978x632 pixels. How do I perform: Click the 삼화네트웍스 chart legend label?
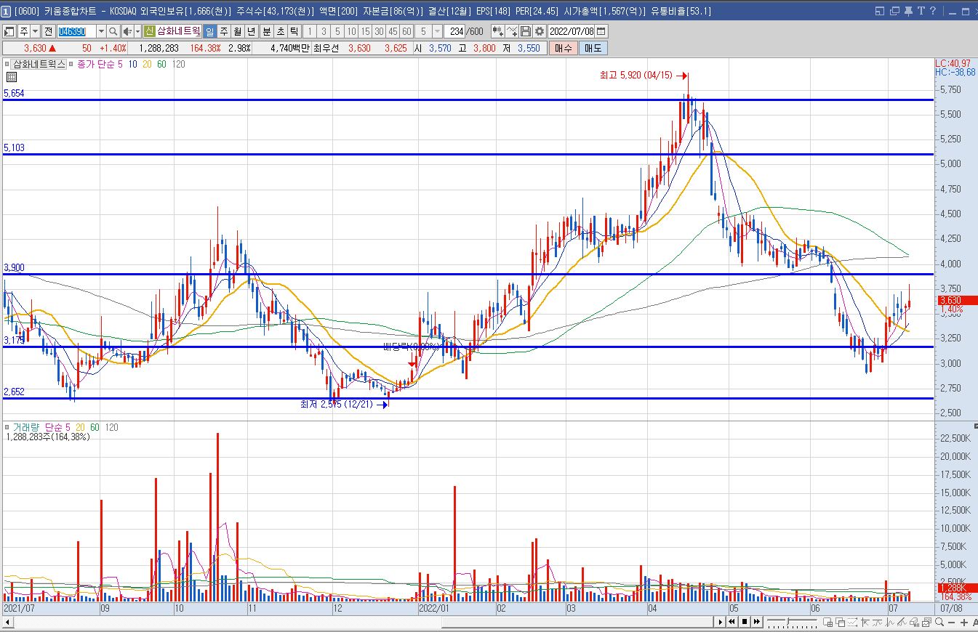tap(39, 64)
